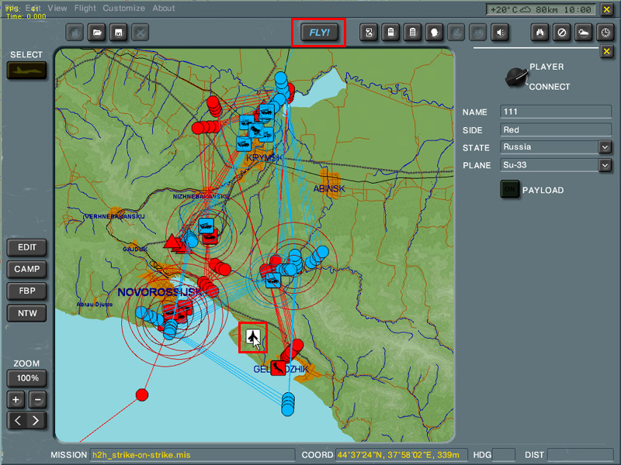Click the DIST distance field

coord(580,455)
